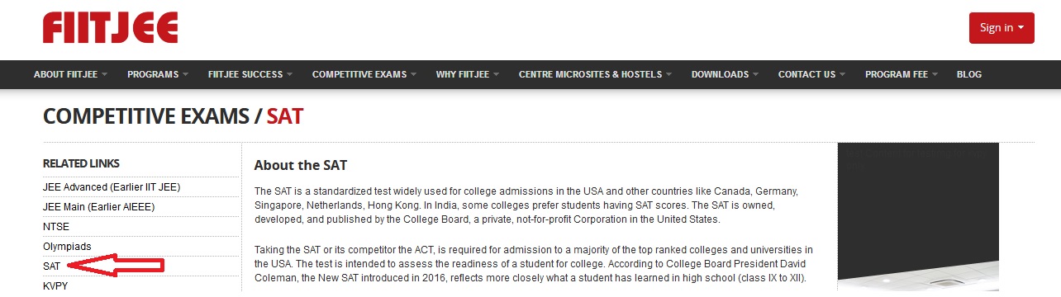Open the KVPY related link
The image size is (1061, 297).
tap(55, 286)
